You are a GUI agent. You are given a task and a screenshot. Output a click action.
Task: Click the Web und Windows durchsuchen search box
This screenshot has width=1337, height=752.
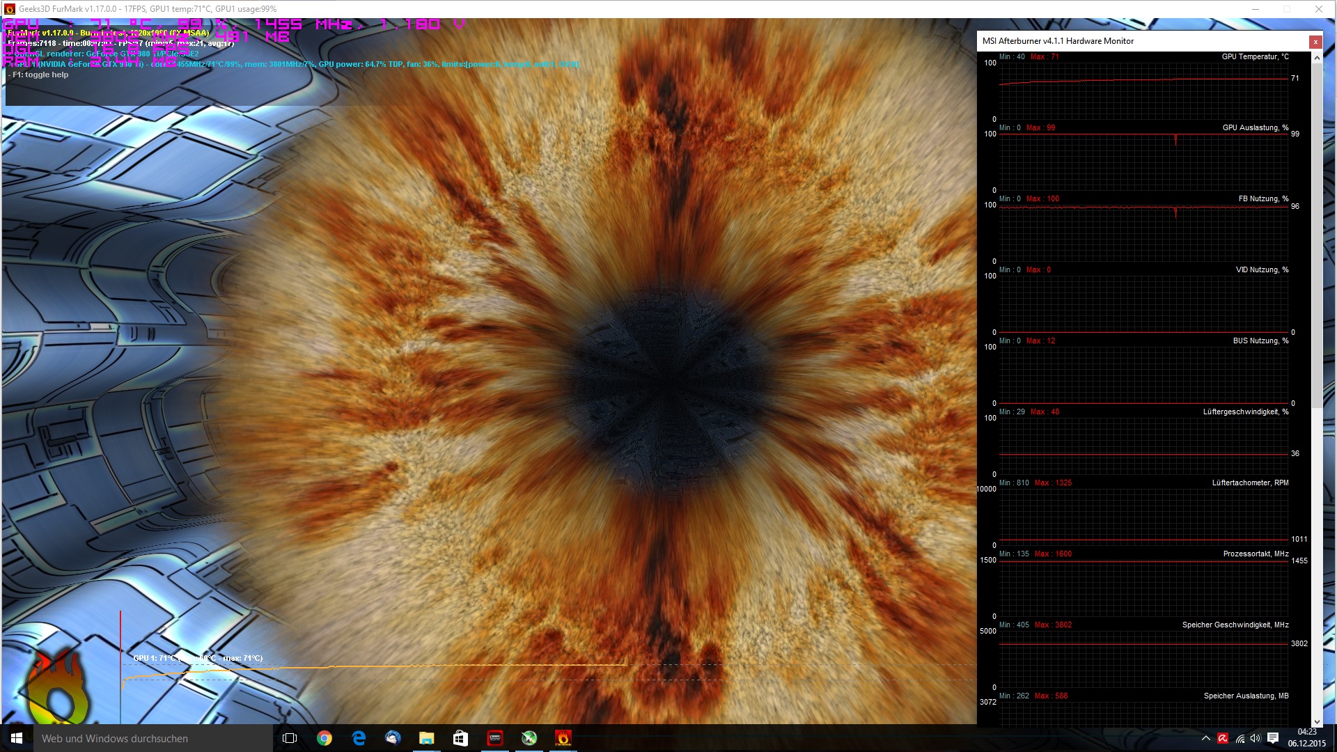pos(153,738)
